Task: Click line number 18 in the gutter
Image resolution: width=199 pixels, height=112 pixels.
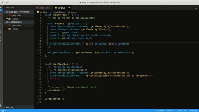Action: (x=39, y=64)
